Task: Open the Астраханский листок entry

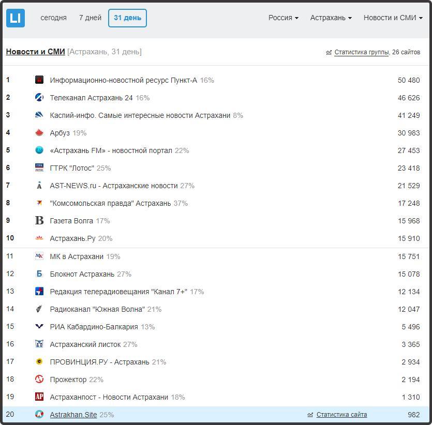Action: tap(85, 344)
